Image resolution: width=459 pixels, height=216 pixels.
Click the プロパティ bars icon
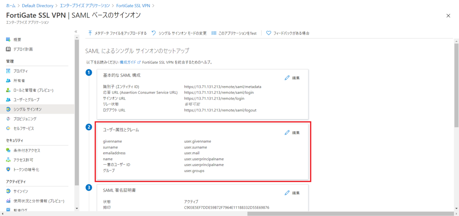coord(8,71)
